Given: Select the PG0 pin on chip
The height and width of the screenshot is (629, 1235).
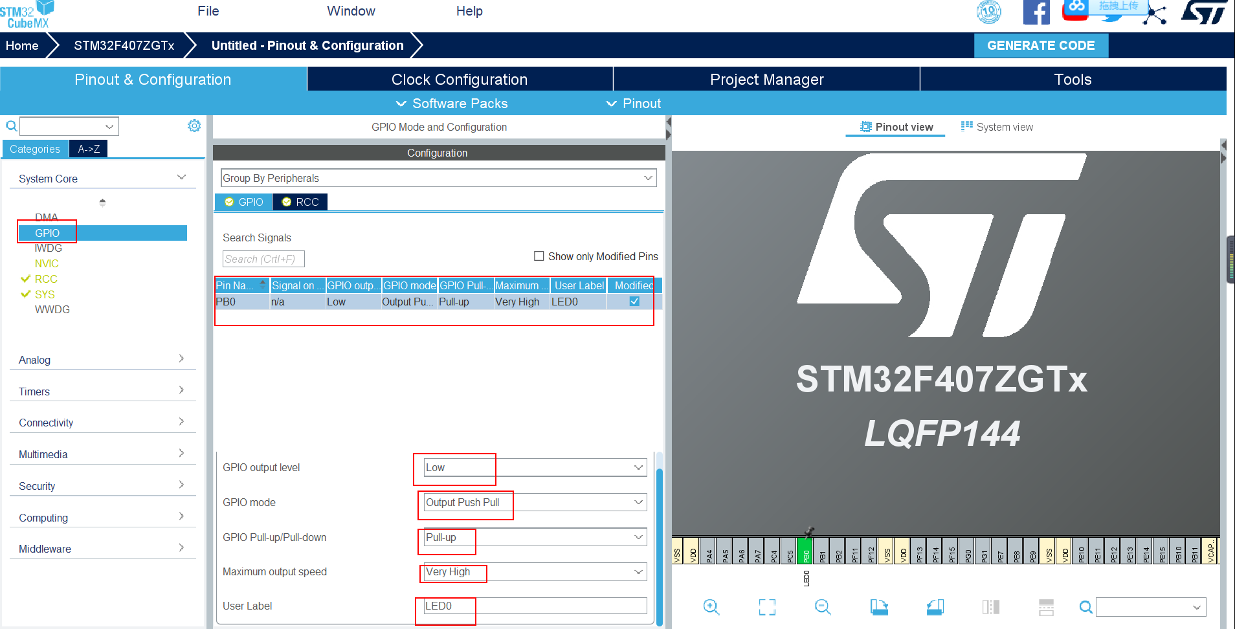Looking at the screenshot, I should point(968,551).
